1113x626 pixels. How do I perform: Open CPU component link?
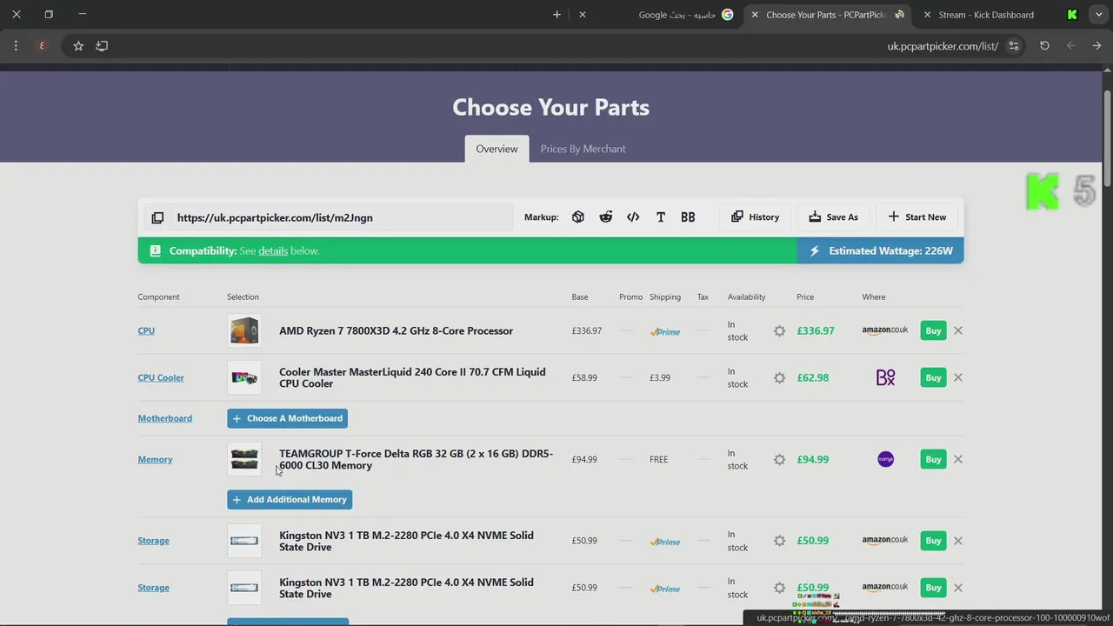tap(146, 330)
